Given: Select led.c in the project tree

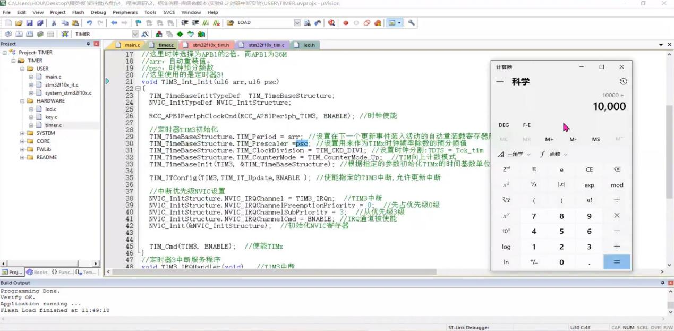Looking at the screenshot, I should coord(50,109).
